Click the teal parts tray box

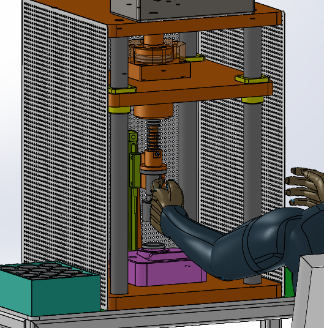coord(50,289)
